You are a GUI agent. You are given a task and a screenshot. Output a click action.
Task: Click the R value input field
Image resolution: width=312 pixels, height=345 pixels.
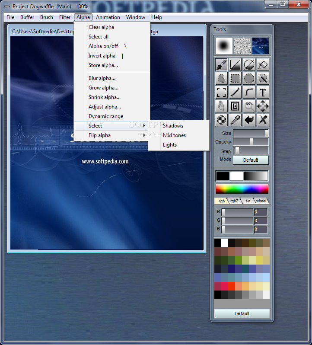tap(261, 212)
